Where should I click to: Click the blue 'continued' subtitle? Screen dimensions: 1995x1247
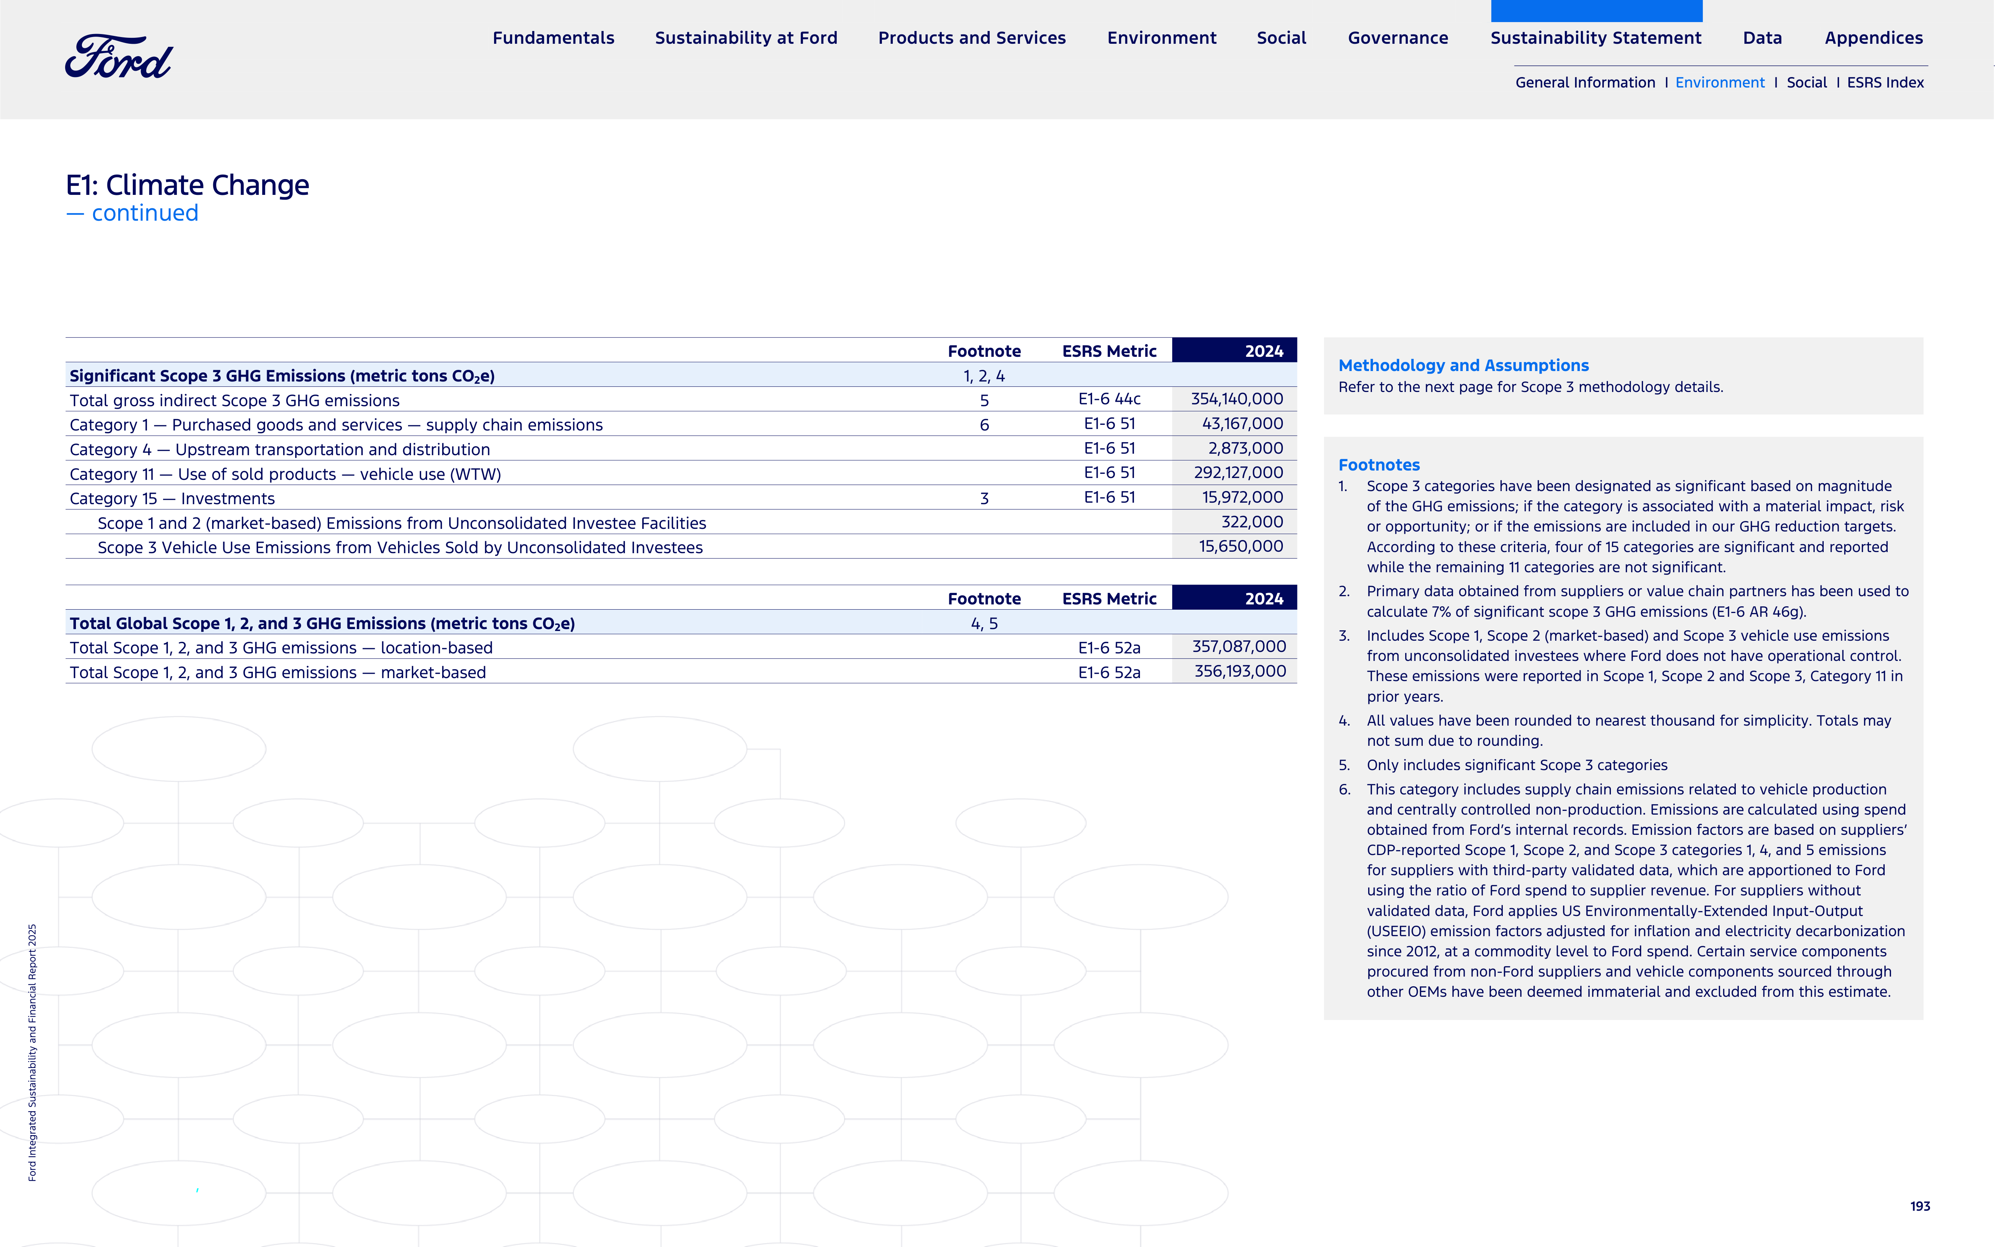pyautogui.click(x=132, y=214)
